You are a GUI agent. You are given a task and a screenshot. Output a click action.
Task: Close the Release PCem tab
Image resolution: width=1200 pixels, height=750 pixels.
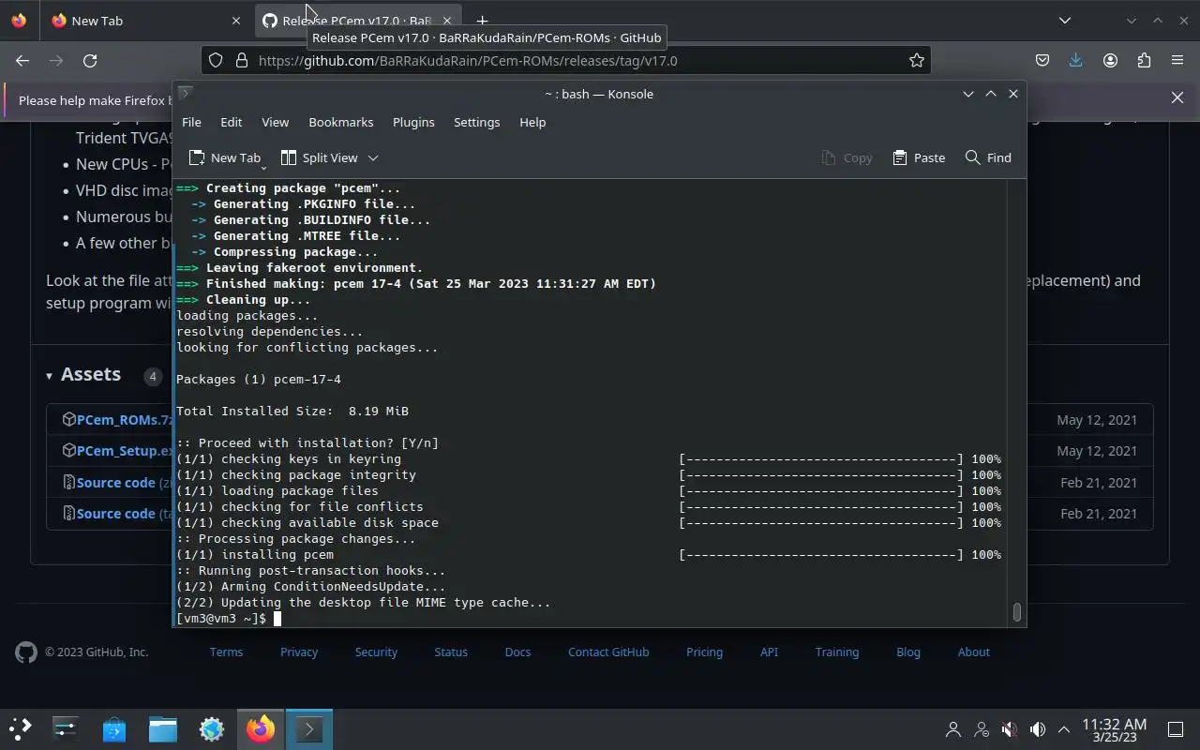[447, 21]
